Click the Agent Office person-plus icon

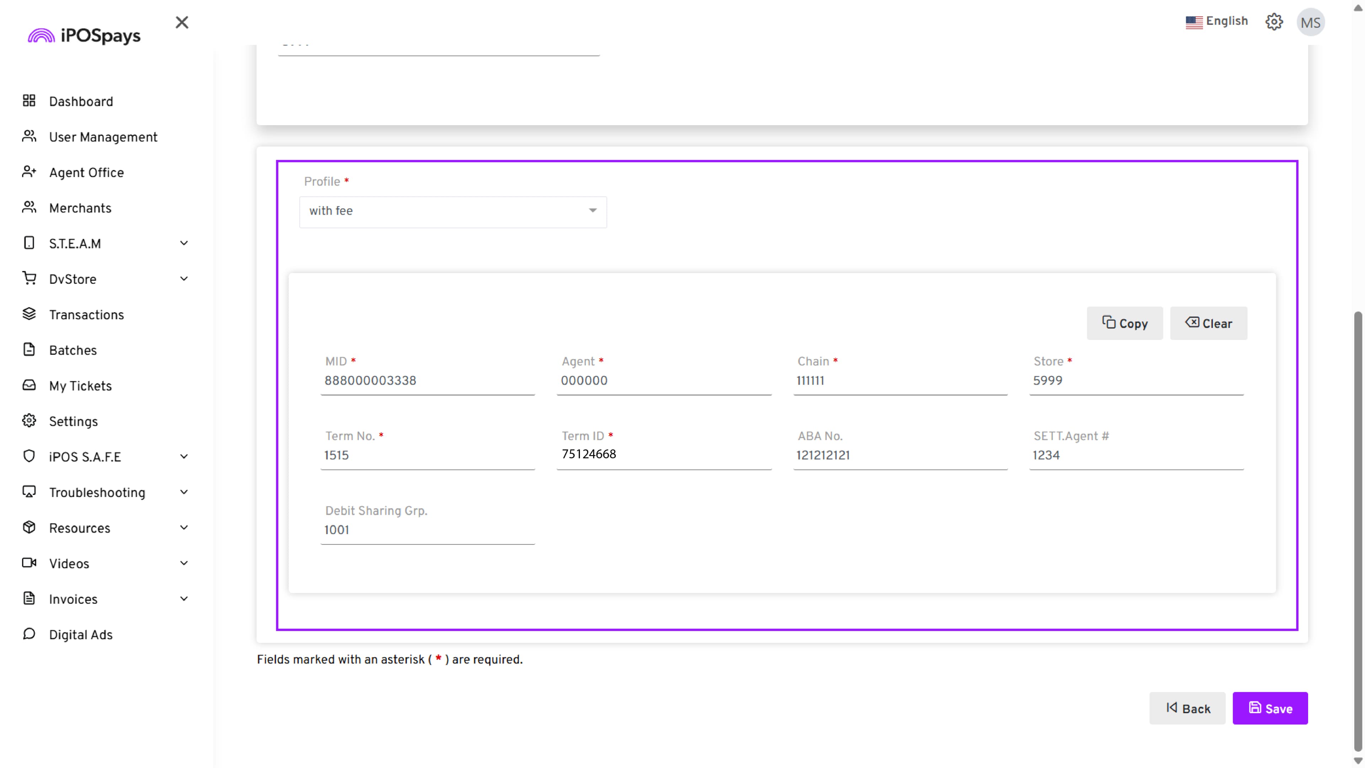coord(29,172)
